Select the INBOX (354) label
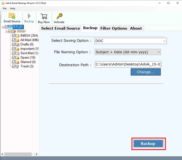 point(29,36)
